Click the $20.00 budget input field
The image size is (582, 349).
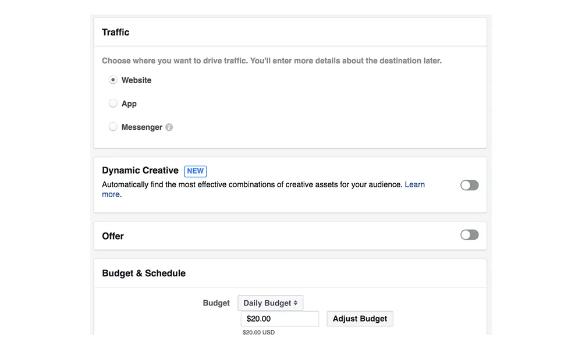(279, 318)
